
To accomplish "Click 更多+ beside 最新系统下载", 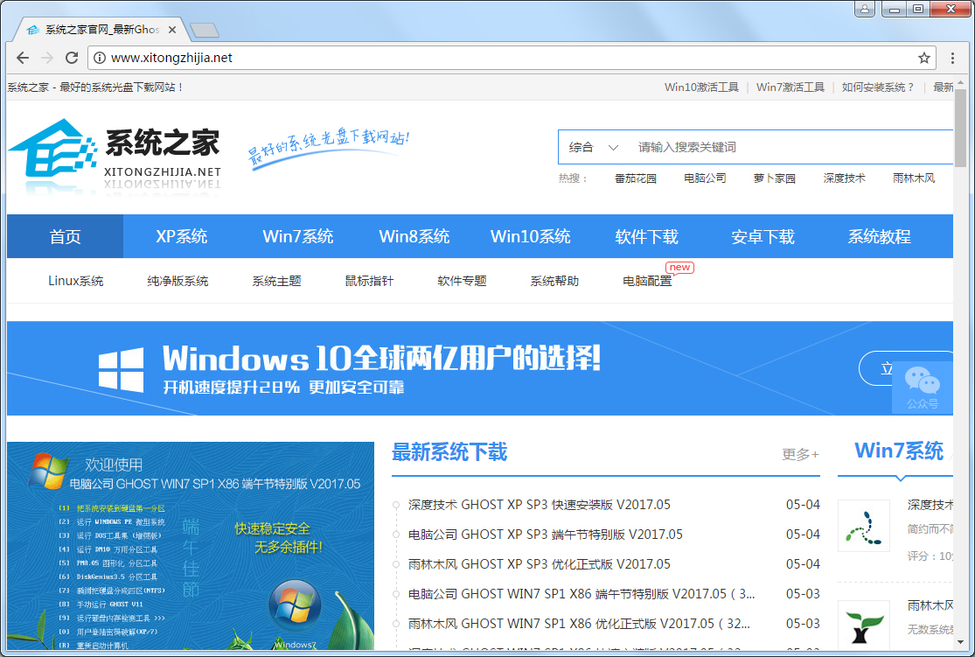I will coord(800,454).
